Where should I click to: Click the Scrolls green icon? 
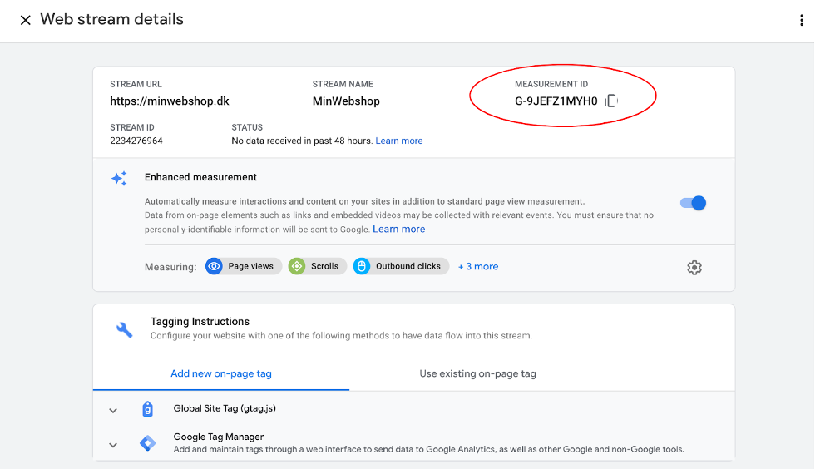tap(297, 266)
